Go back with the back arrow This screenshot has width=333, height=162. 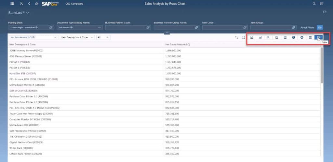point(29,4)
